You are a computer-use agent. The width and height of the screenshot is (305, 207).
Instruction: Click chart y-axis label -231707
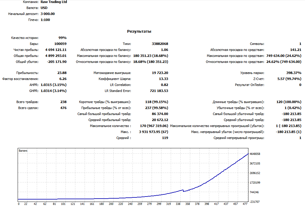tap(255, 202)
